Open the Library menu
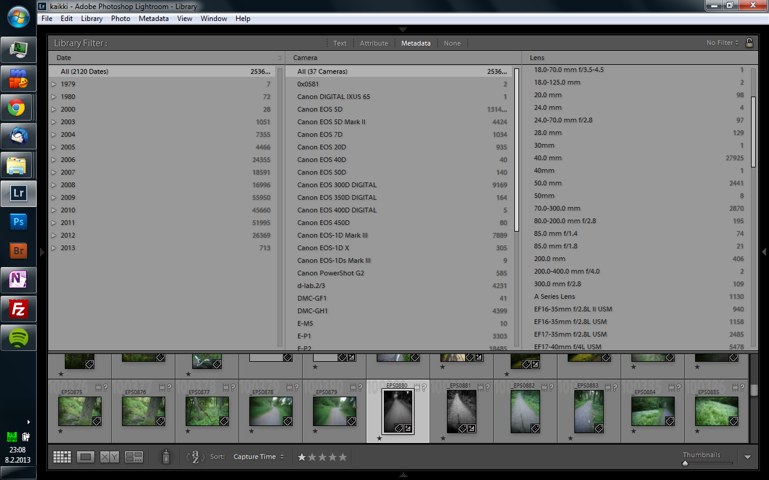 [92, 19]
